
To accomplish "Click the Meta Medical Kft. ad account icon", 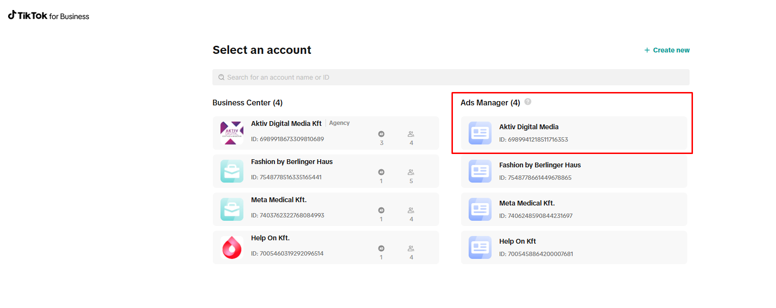I will point(480,209).
